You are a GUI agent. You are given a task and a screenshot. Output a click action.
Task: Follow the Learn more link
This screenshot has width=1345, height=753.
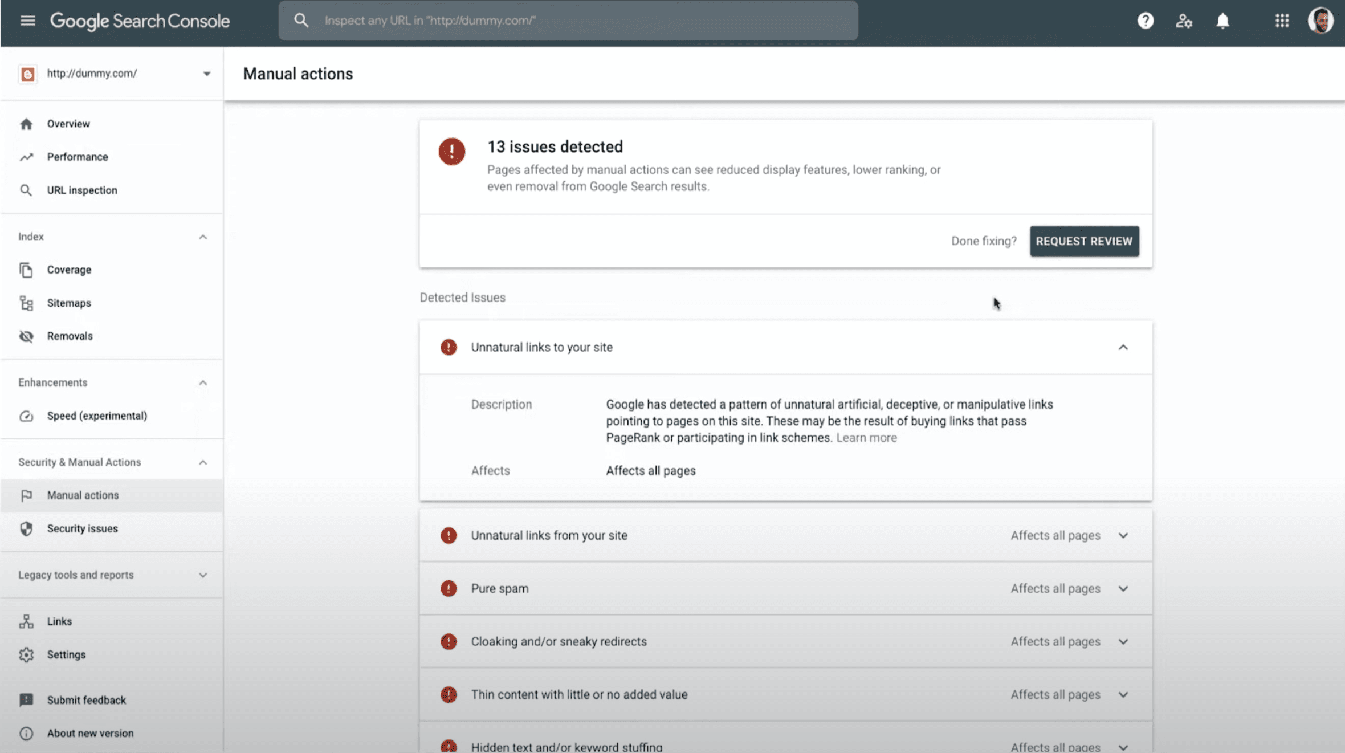pos(866,438)
